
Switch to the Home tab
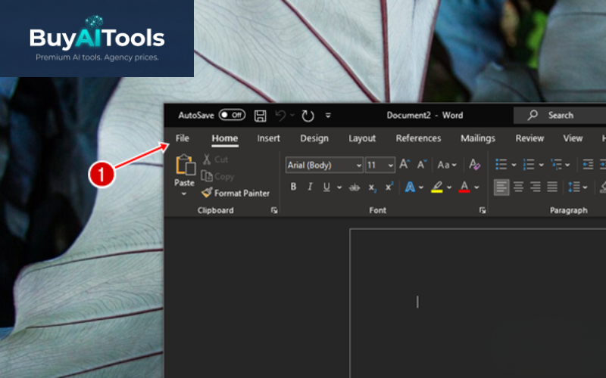pos(224,138)
